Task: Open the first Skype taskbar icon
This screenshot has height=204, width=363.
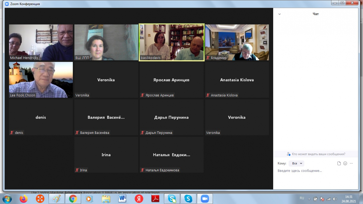Action: coord(172,199)
